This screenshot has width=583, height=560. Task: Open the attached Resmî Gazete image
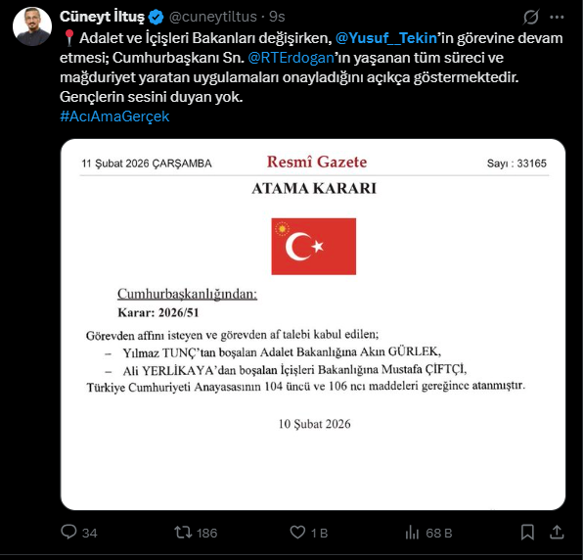(313, 324)
